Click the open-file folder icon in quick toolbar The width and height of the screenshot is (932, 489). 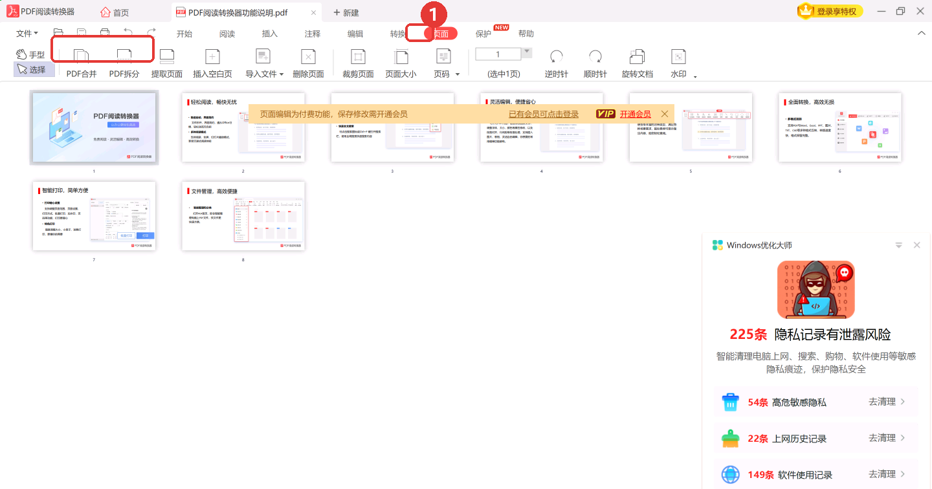(58, 33)
